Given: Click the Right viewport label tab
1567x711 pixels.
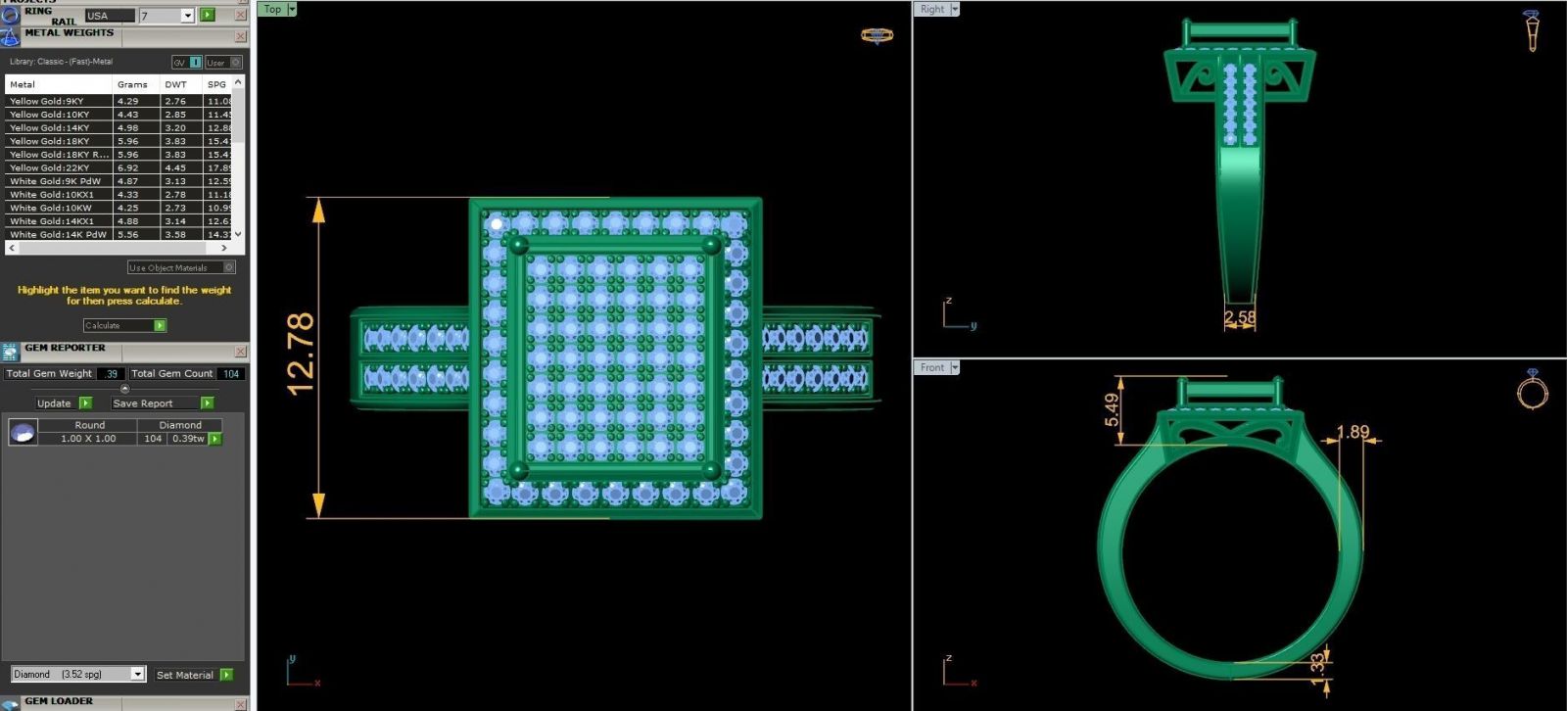Looking at the screenshot, I should point(932,9).
